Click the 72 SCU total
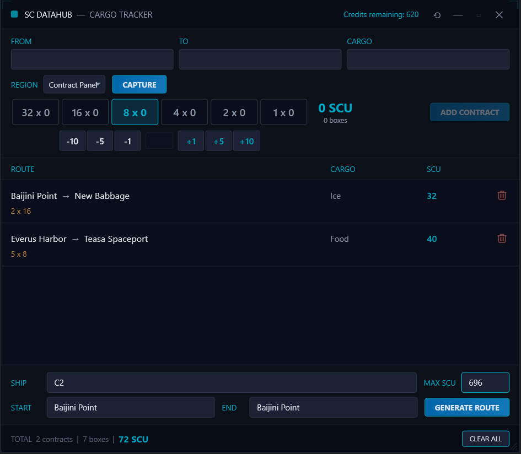The width and height of the screenshot is (521, 454). (133, 439)
